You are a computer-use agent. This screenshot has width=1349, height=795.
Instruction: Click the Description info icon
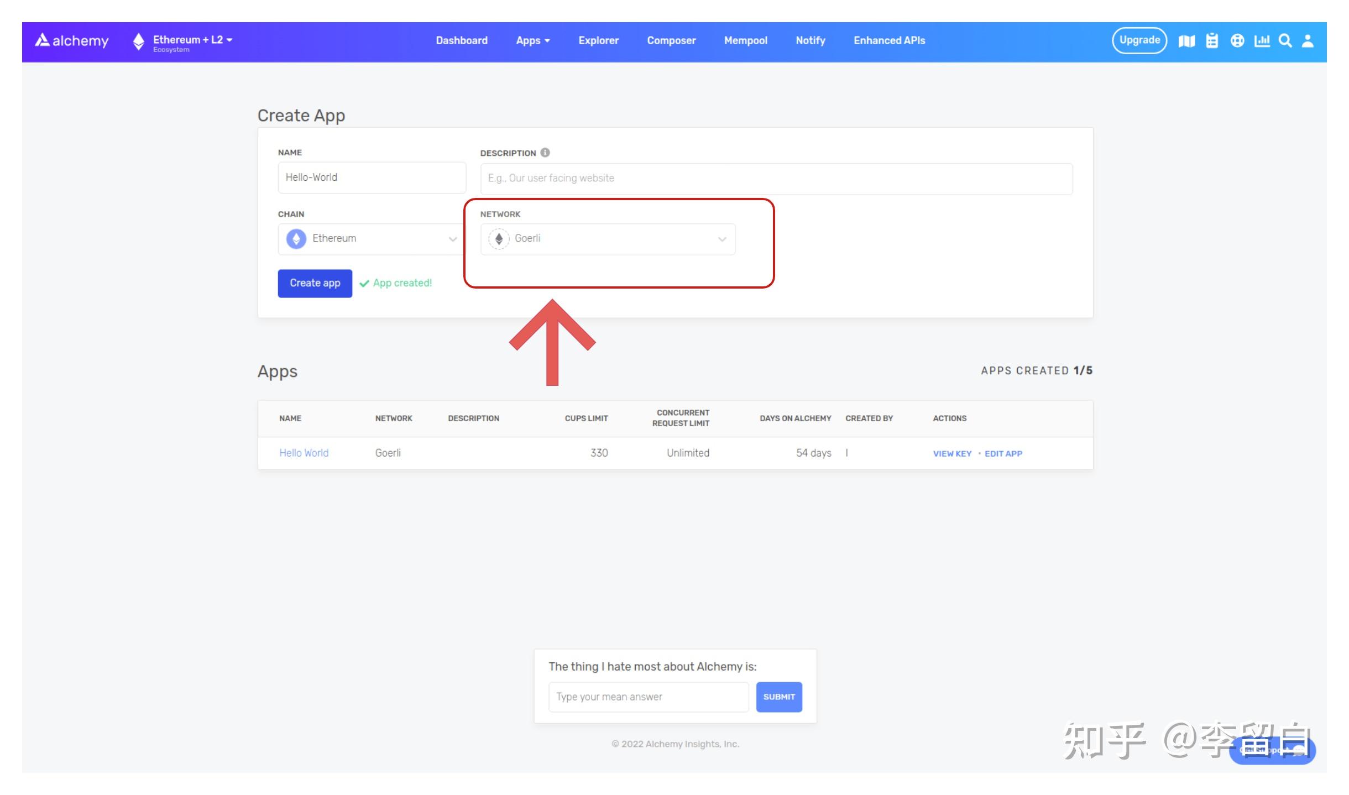[545, 153]
